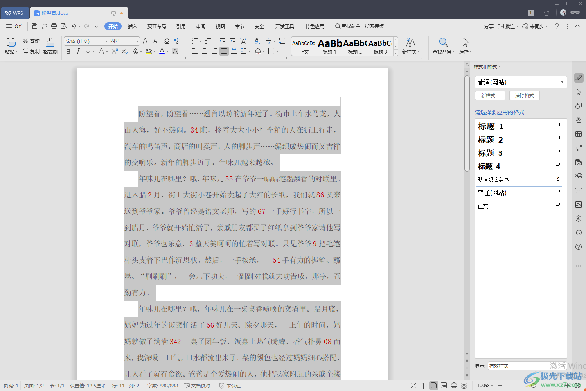586x391 pixels.
Task: Expand the style gallery more arrow
Action: tap(395, 53)
